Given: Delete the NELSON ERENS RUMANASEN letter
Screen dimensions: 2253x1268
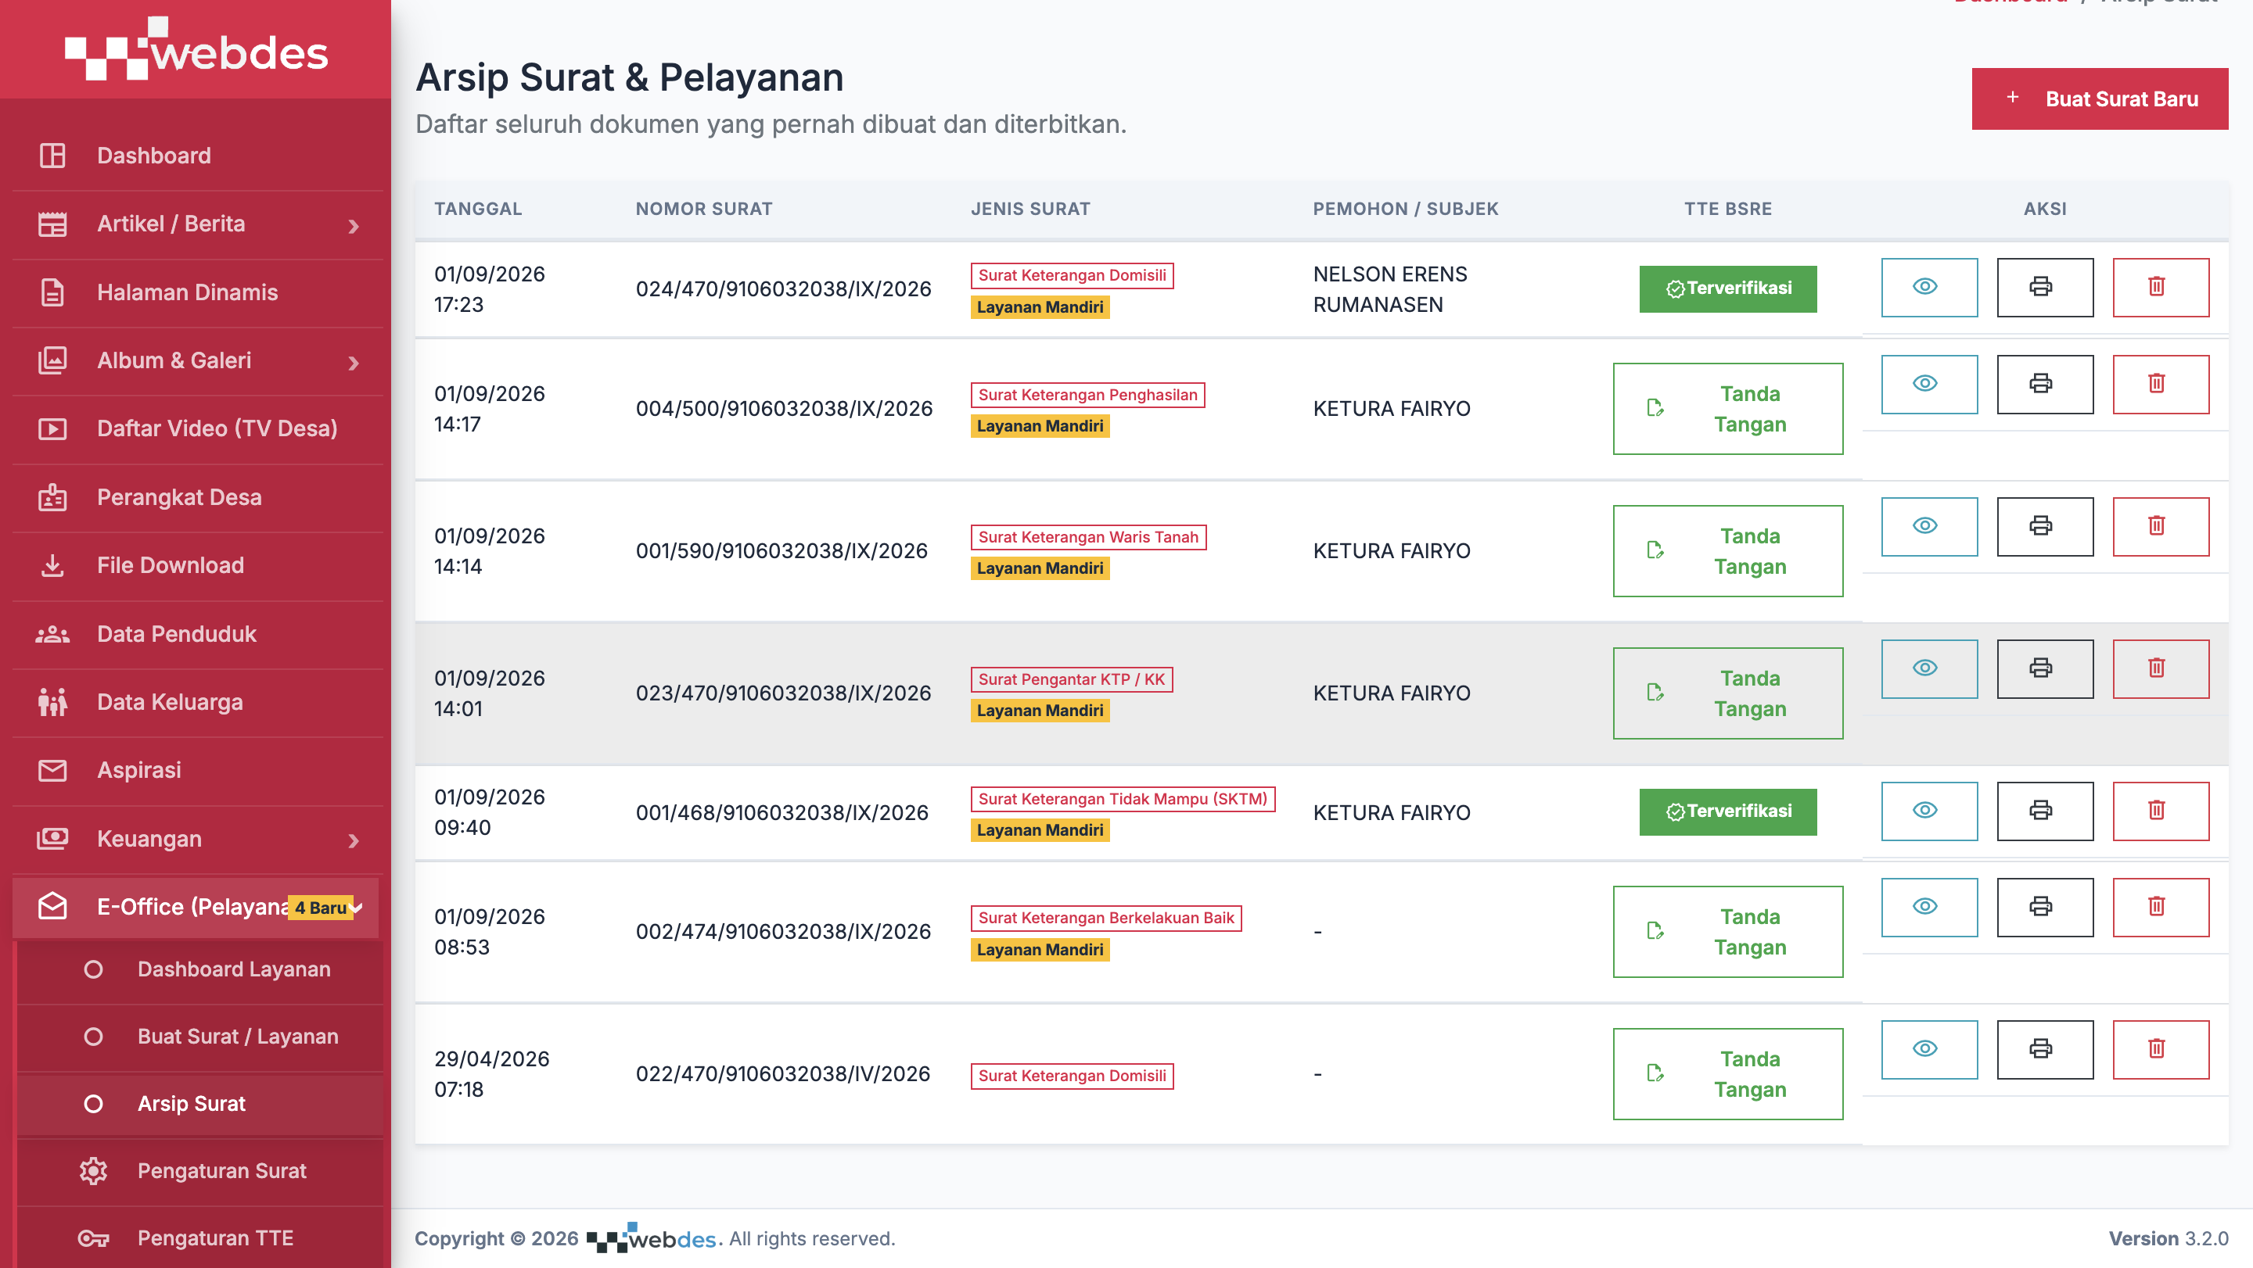Looking at the screenshot, I should coord(2160,287).
